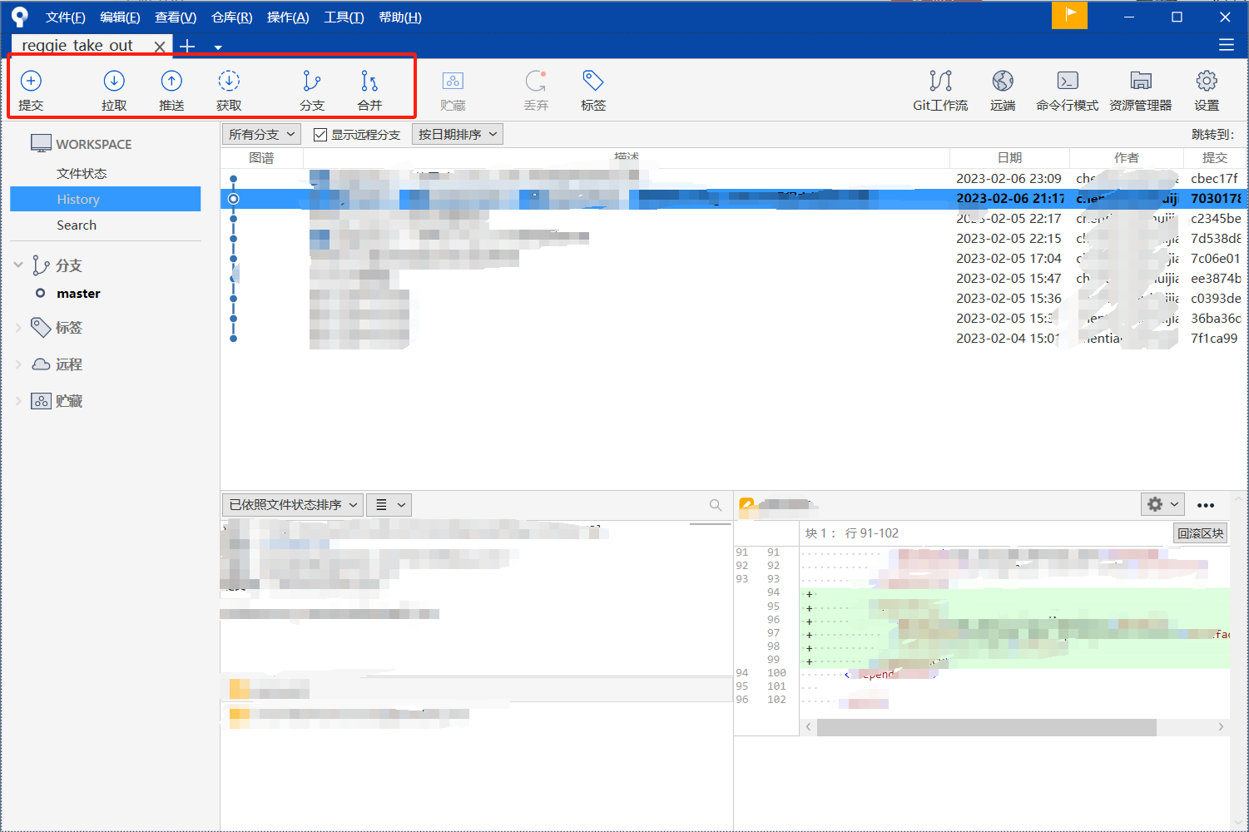Click the 图谱 column header

(261, 157)
